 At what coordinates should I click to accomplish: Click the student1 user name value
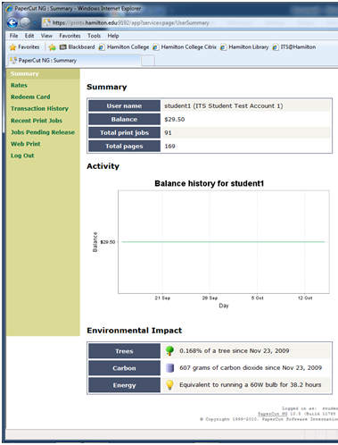click(224, 106)
